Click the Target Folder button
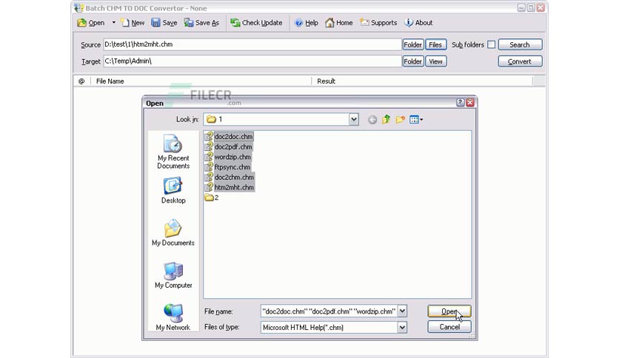This screenshot has width=619, height=358. pos(413,61)
